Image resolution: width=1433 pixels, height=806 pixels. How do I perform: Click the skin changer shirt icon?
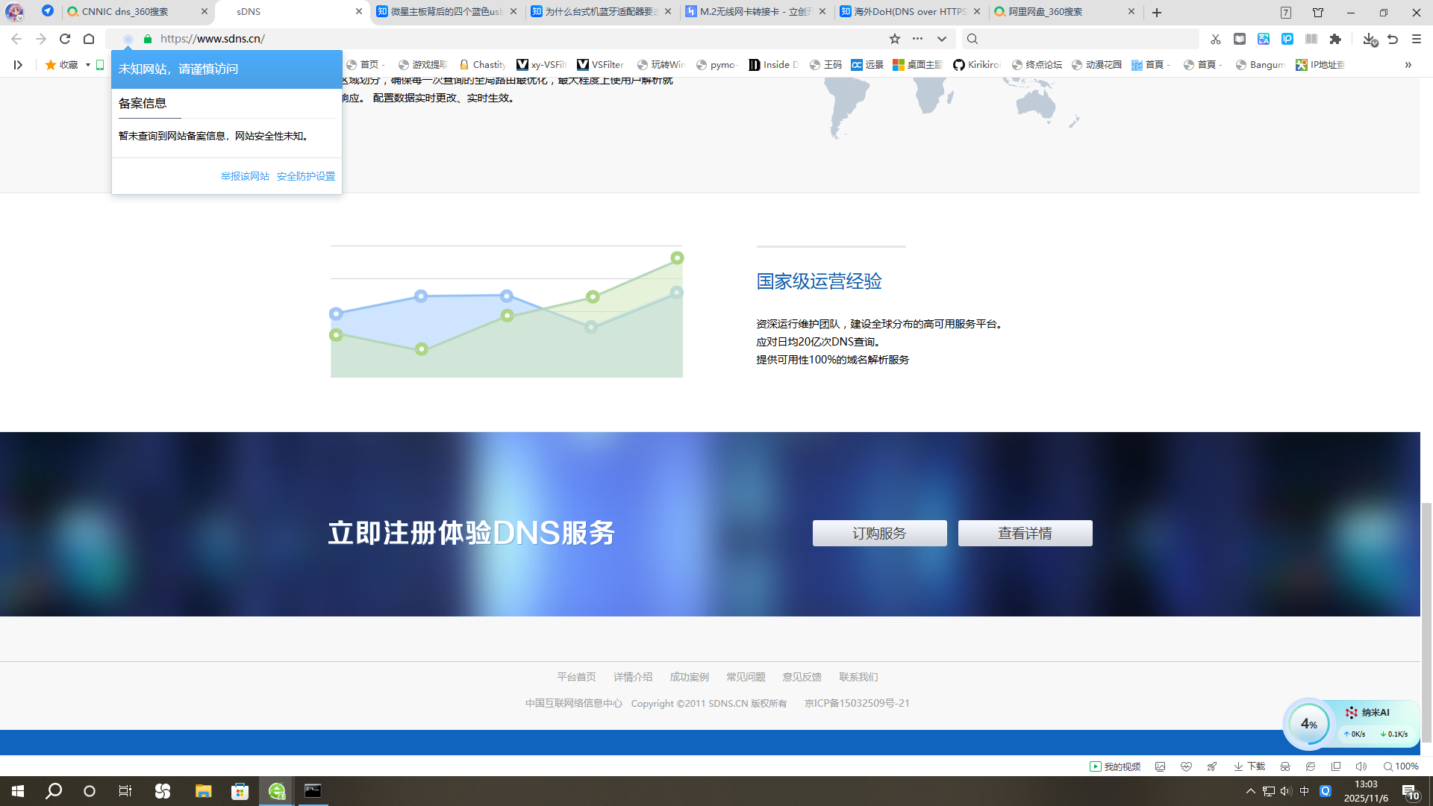(1318, 13)
